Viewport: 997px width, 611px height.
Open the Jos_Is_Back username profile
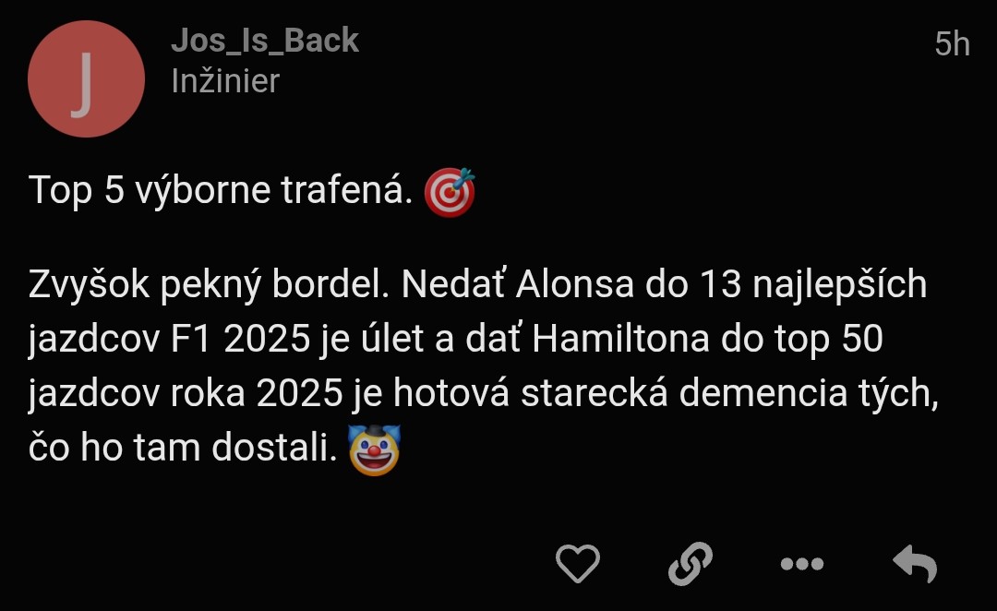(265, 41)
